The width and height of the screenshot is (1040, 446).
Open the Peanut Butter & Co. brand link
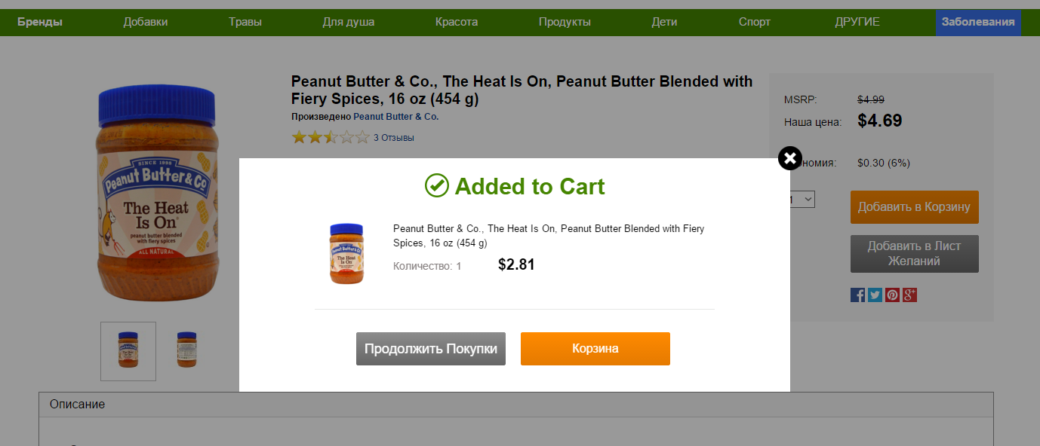coord(395,117)
